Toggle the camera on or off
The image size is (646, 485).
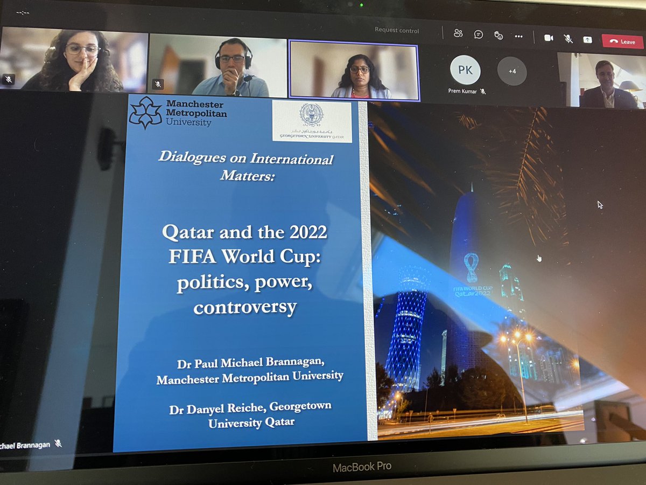click(549, 38)
